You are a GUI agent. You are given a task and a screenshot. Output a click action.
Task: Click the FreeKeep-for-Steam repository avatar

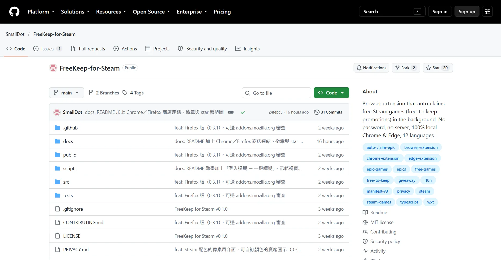pos(53,68)
